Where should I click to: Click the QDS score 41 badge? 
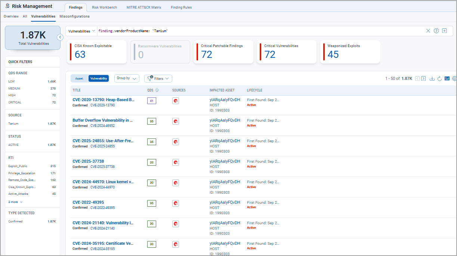152,101
